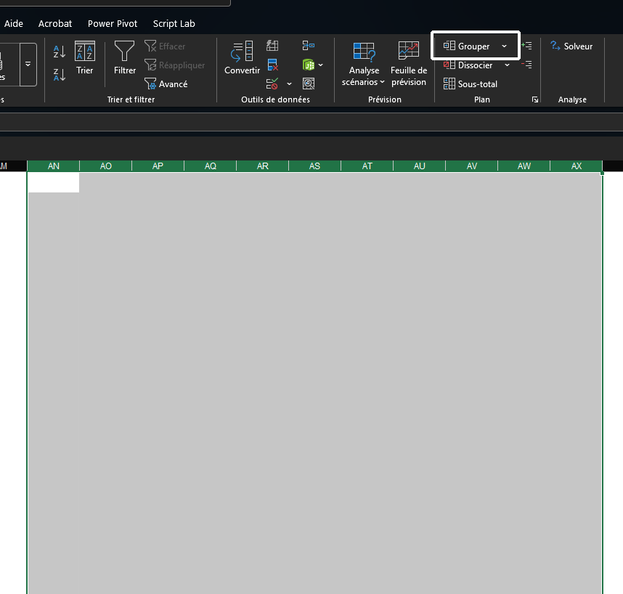Click the remove duplicates icon
The image size is (623, 594).
[272, 65]
